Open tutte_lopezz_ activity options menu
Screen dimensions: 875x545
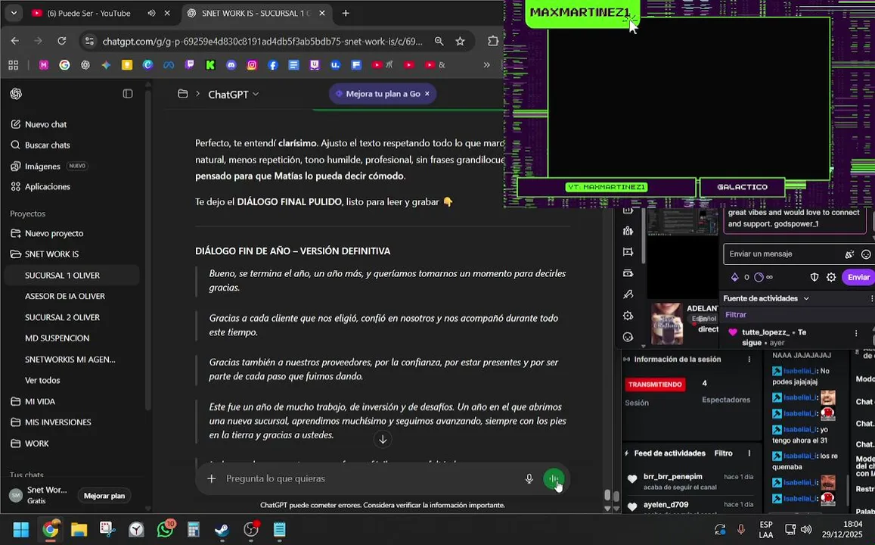point(856,333)
